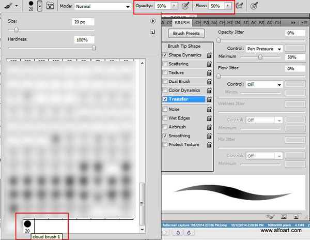Click the brush list scroll up arrow

click(142, 63)
